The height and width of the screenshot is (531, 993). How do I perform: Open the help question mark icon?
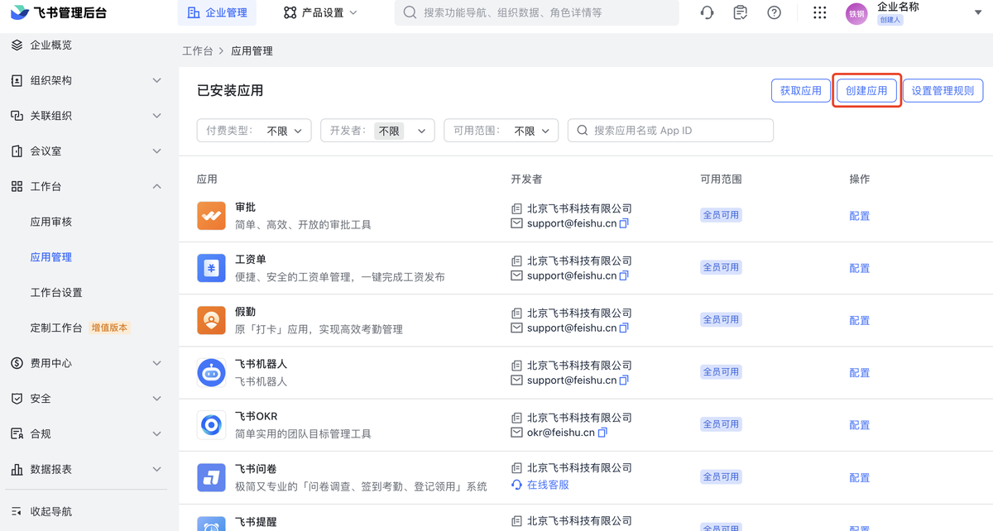coord(775,12)
